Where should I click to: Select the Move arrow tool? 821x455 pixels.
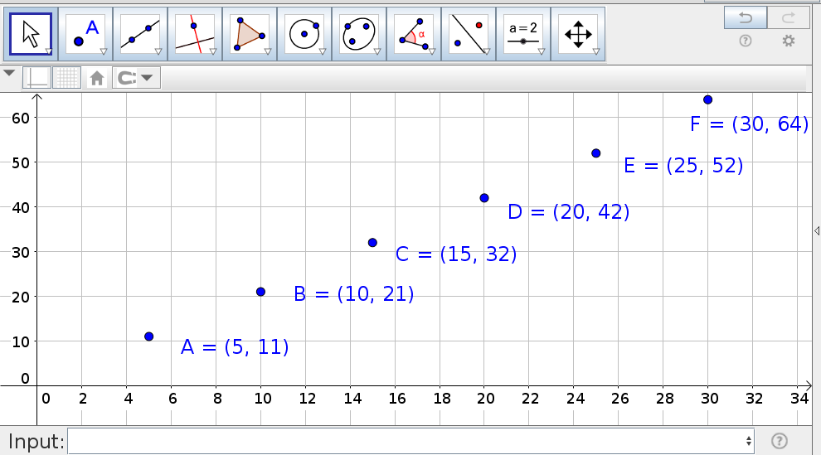click(30, 34)
